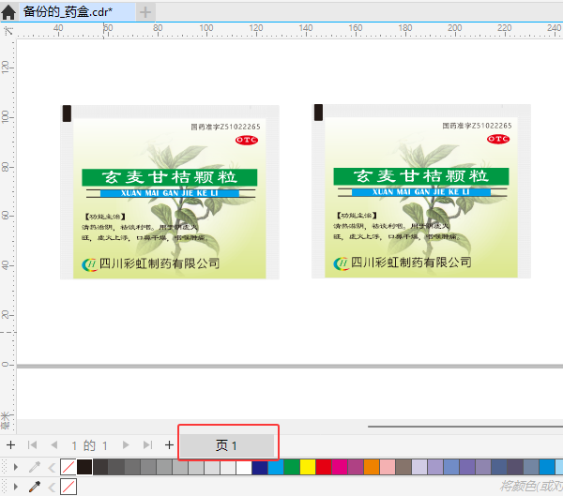
Task: Jump to the first page
Action: click(x=32, y=445)
